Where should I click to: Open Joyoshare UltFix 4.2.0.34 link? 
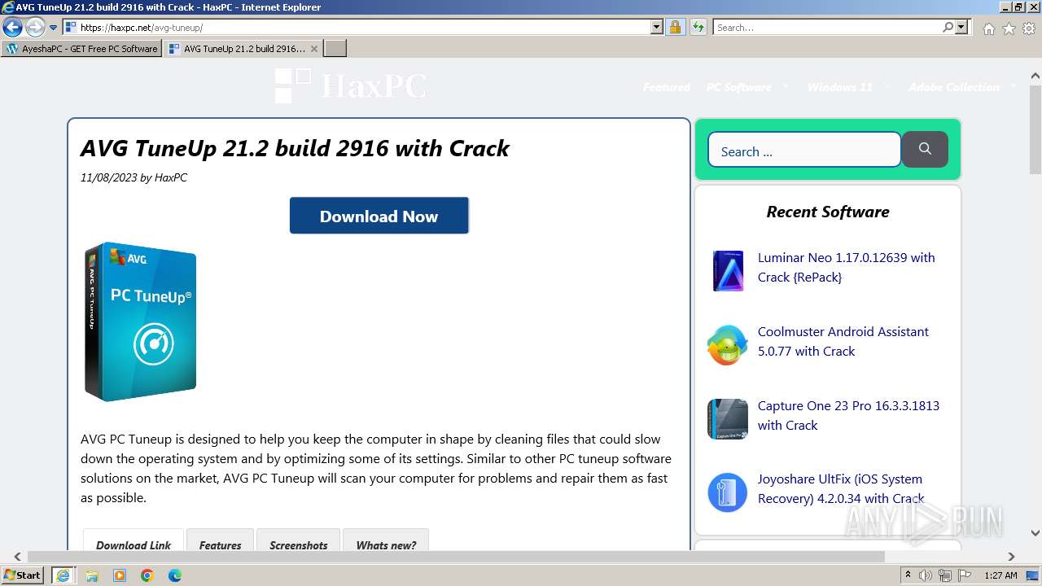[841, 488]
